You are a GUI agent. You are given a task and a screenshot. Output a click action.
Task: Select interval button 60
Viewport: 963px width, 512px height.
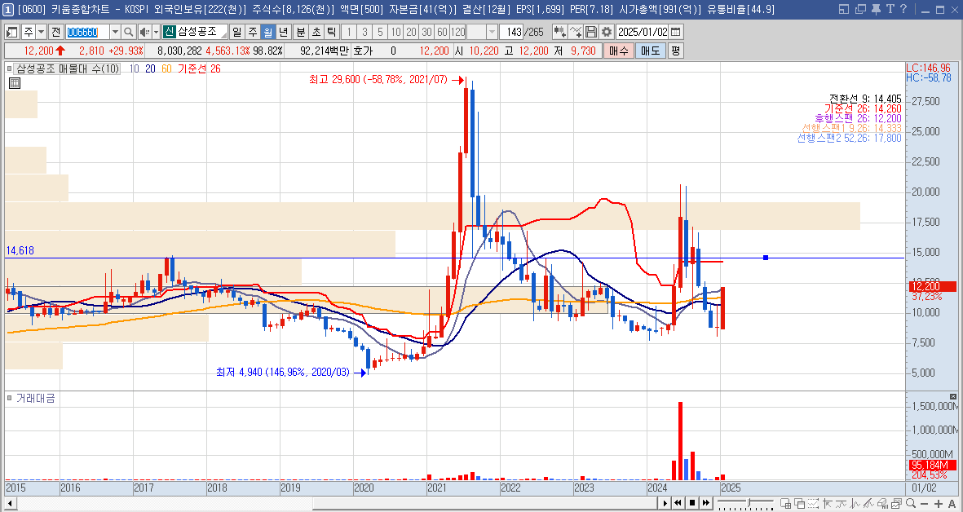pyautogui.click(x=442, y=32)
